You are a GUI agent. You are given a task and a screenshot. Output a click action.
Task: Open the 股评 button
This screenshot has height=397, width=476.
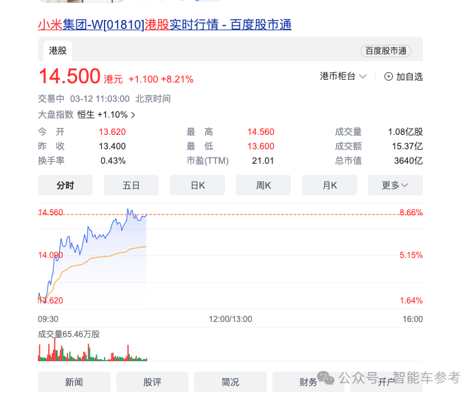coord(152,382)
